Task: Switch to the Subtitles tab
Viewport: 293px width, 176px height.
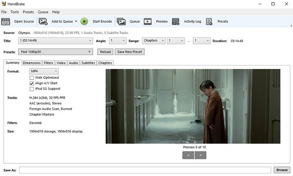Action: [x=88, y=63]
